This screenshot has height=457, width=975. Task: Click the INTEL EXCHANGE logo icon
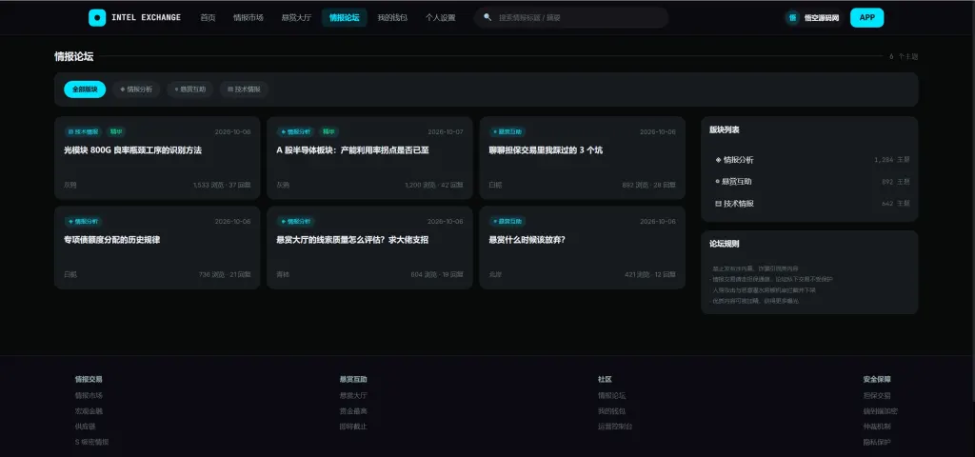coord(97,17)
